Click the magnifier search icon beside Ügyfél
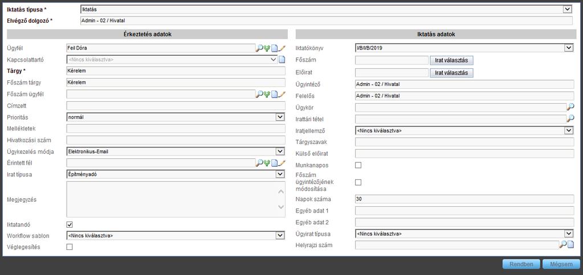 (259, 48)
